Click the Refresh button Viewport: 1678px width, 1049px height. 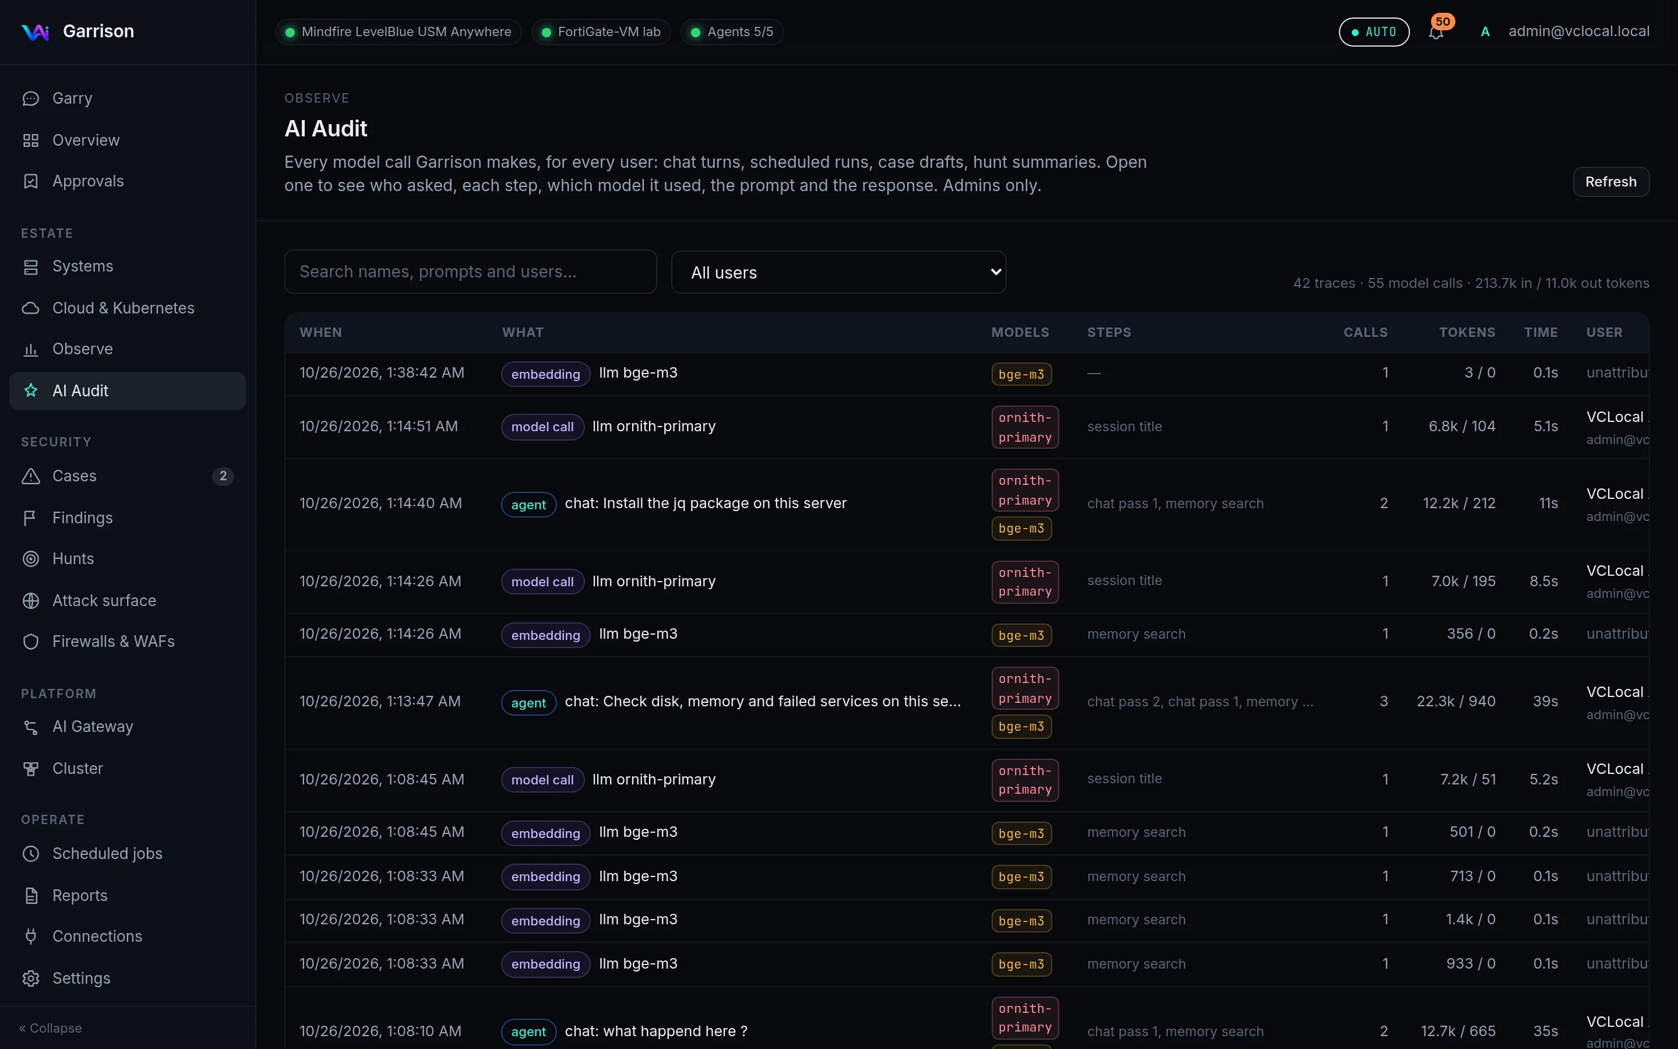1611,182
